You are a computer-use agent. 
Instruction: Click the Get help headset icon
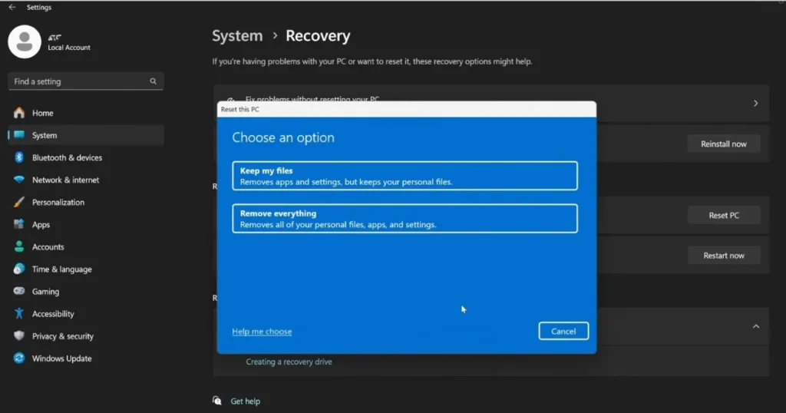coord(217,401)
